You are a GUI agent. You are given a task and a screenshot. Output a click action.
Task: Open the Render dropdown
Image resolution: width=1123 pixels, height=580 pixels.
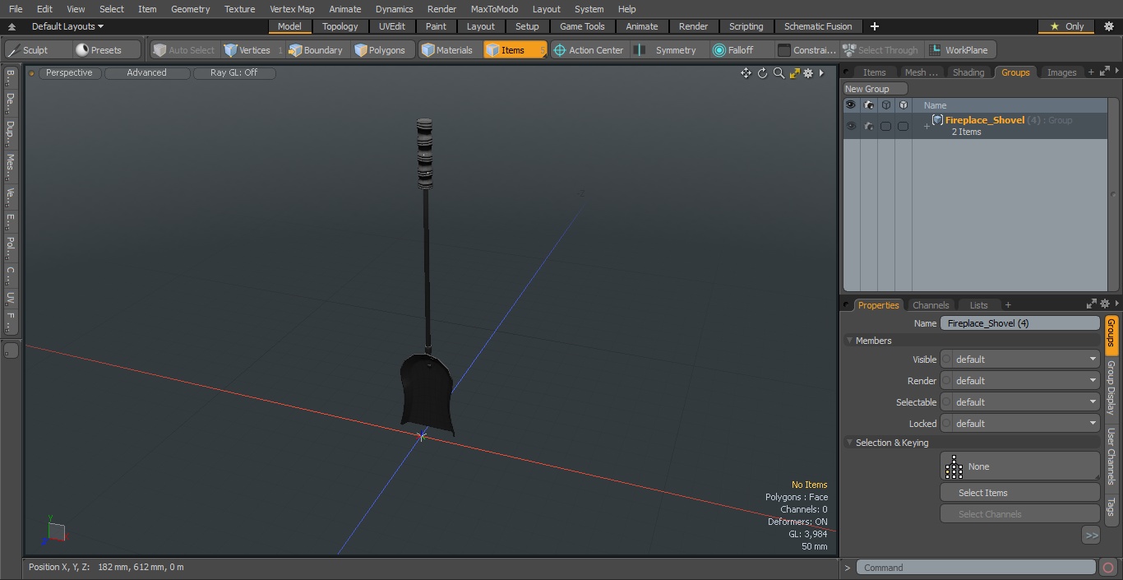[1019, 381]
